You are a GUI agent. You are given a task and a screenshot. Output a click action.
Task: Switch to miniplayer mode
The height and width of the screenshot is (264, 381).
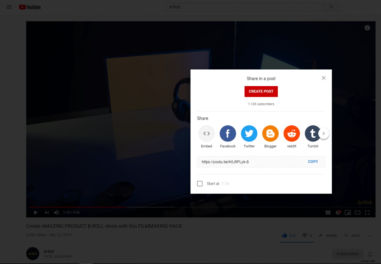348,212
